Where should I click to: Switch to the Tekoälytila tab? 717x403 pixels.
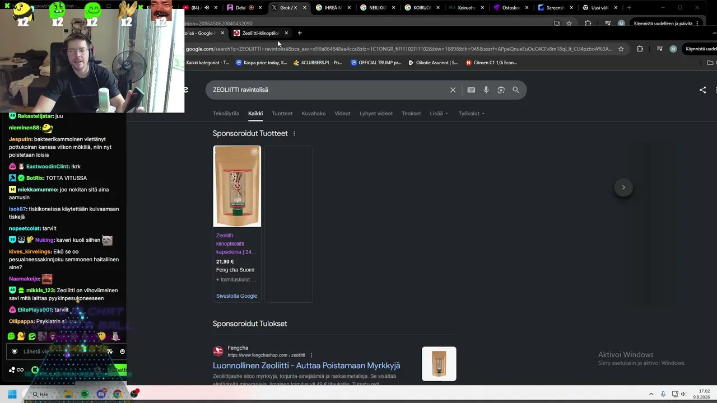[226, 114]
